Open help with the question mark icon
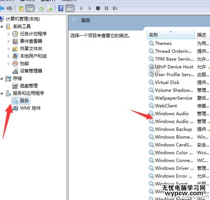This screenshot has height=200, width=210. (x=61, y=8)
